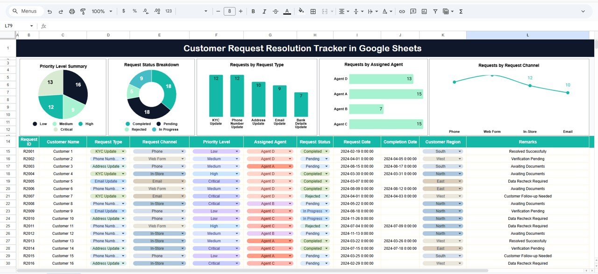Click the Insert link icon
The width and height of the screenshot is (598, 274).
click(x=402, y=11)
